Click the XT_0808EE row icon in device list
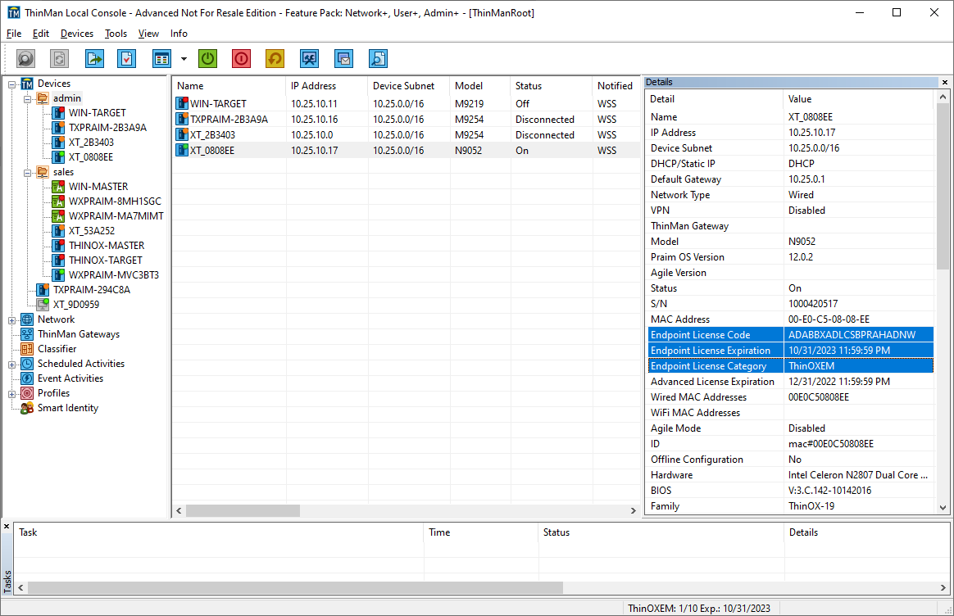This screenshot has height=616, width=954. pos(182,150)
